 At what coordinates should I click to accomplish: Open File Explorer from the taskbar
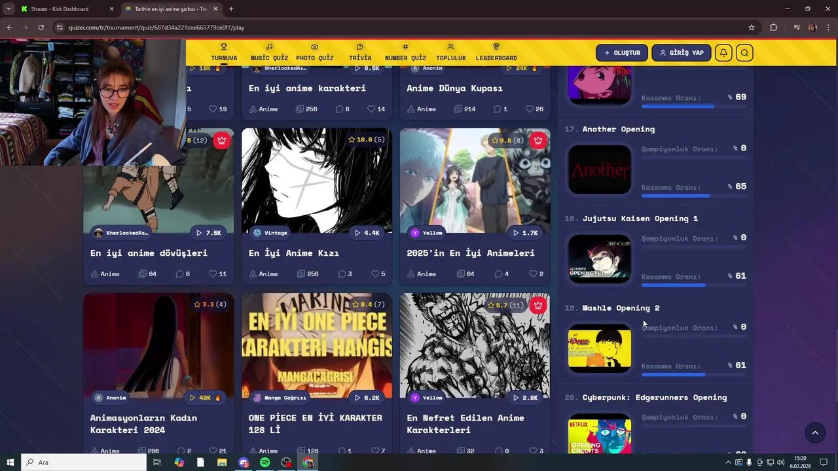pos(222,462)
